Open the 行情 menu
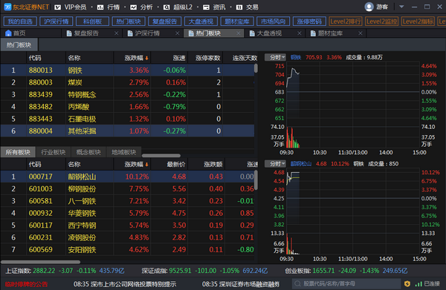The height and width of the screenshot is (290, 446). pyautogui.click(x=109, y=7)
